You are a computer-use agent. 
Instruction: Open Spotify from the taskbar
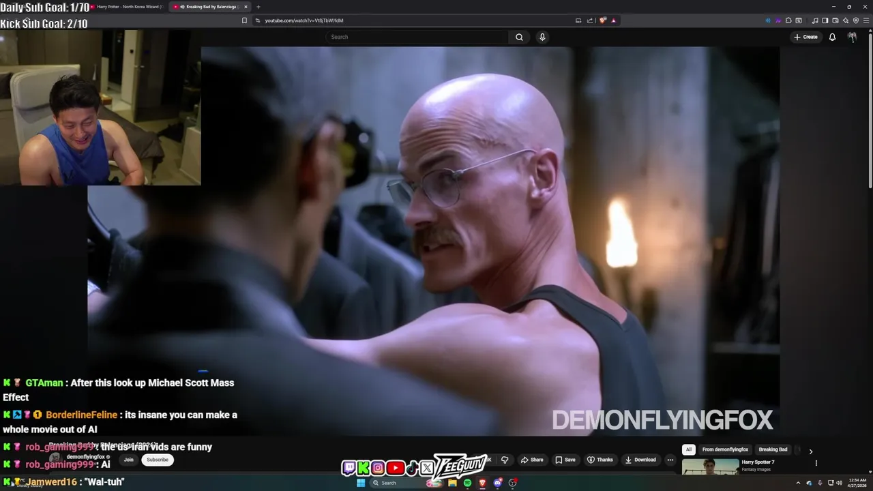pyautogui.click(x=467, y=483)
